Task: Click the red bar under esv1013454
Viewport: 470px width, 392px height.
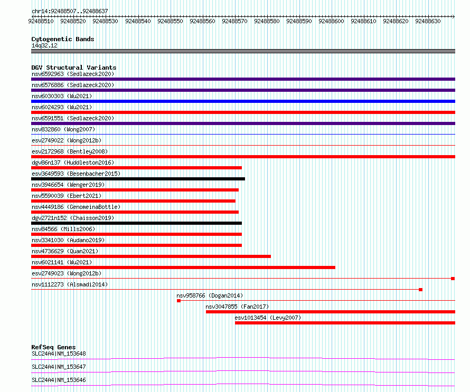Action: pyautogui.click(x=345, y=323)
